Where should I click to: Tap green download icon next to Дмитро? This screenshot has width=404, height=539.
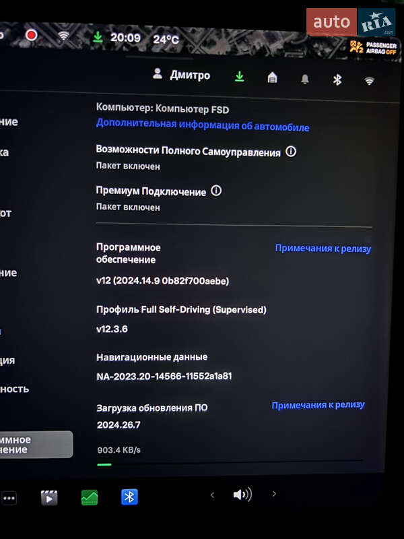[240, 76]
